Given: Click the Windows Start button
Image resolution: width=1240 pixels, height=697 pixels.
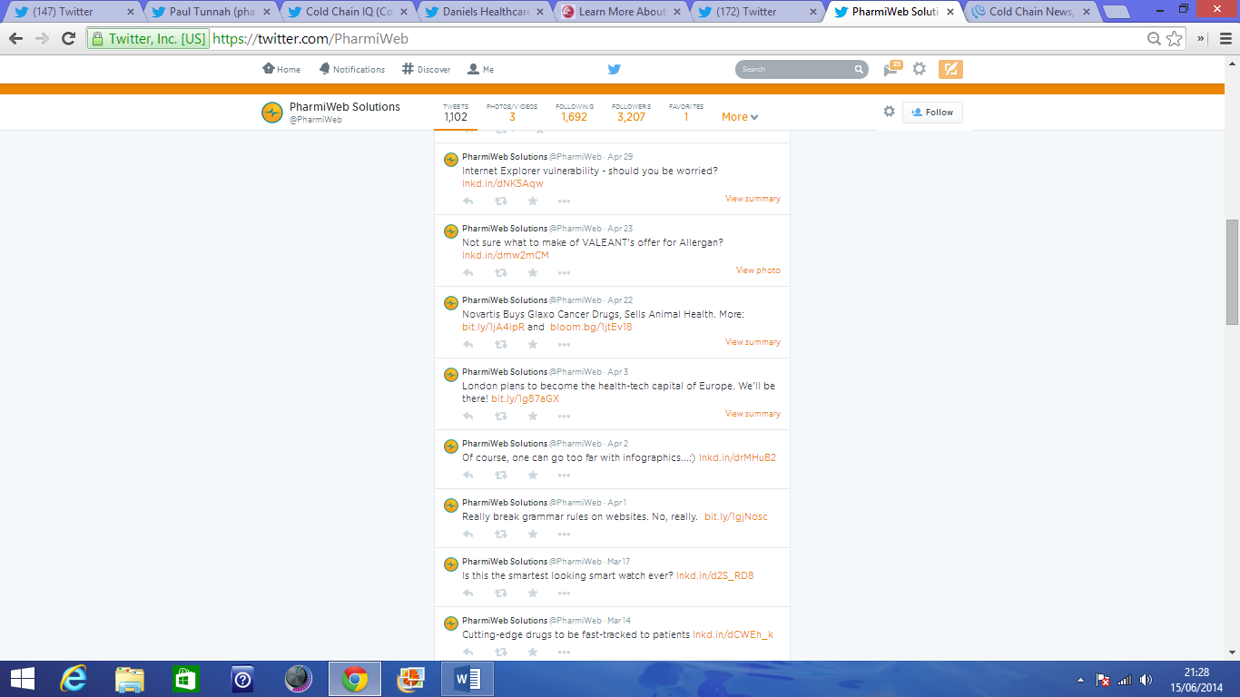Looking at the screenshot, I should tap(22, 679).
